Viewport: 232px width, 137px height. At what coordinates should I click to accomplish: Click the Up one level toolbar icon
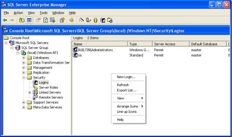[x=22, y=20]
